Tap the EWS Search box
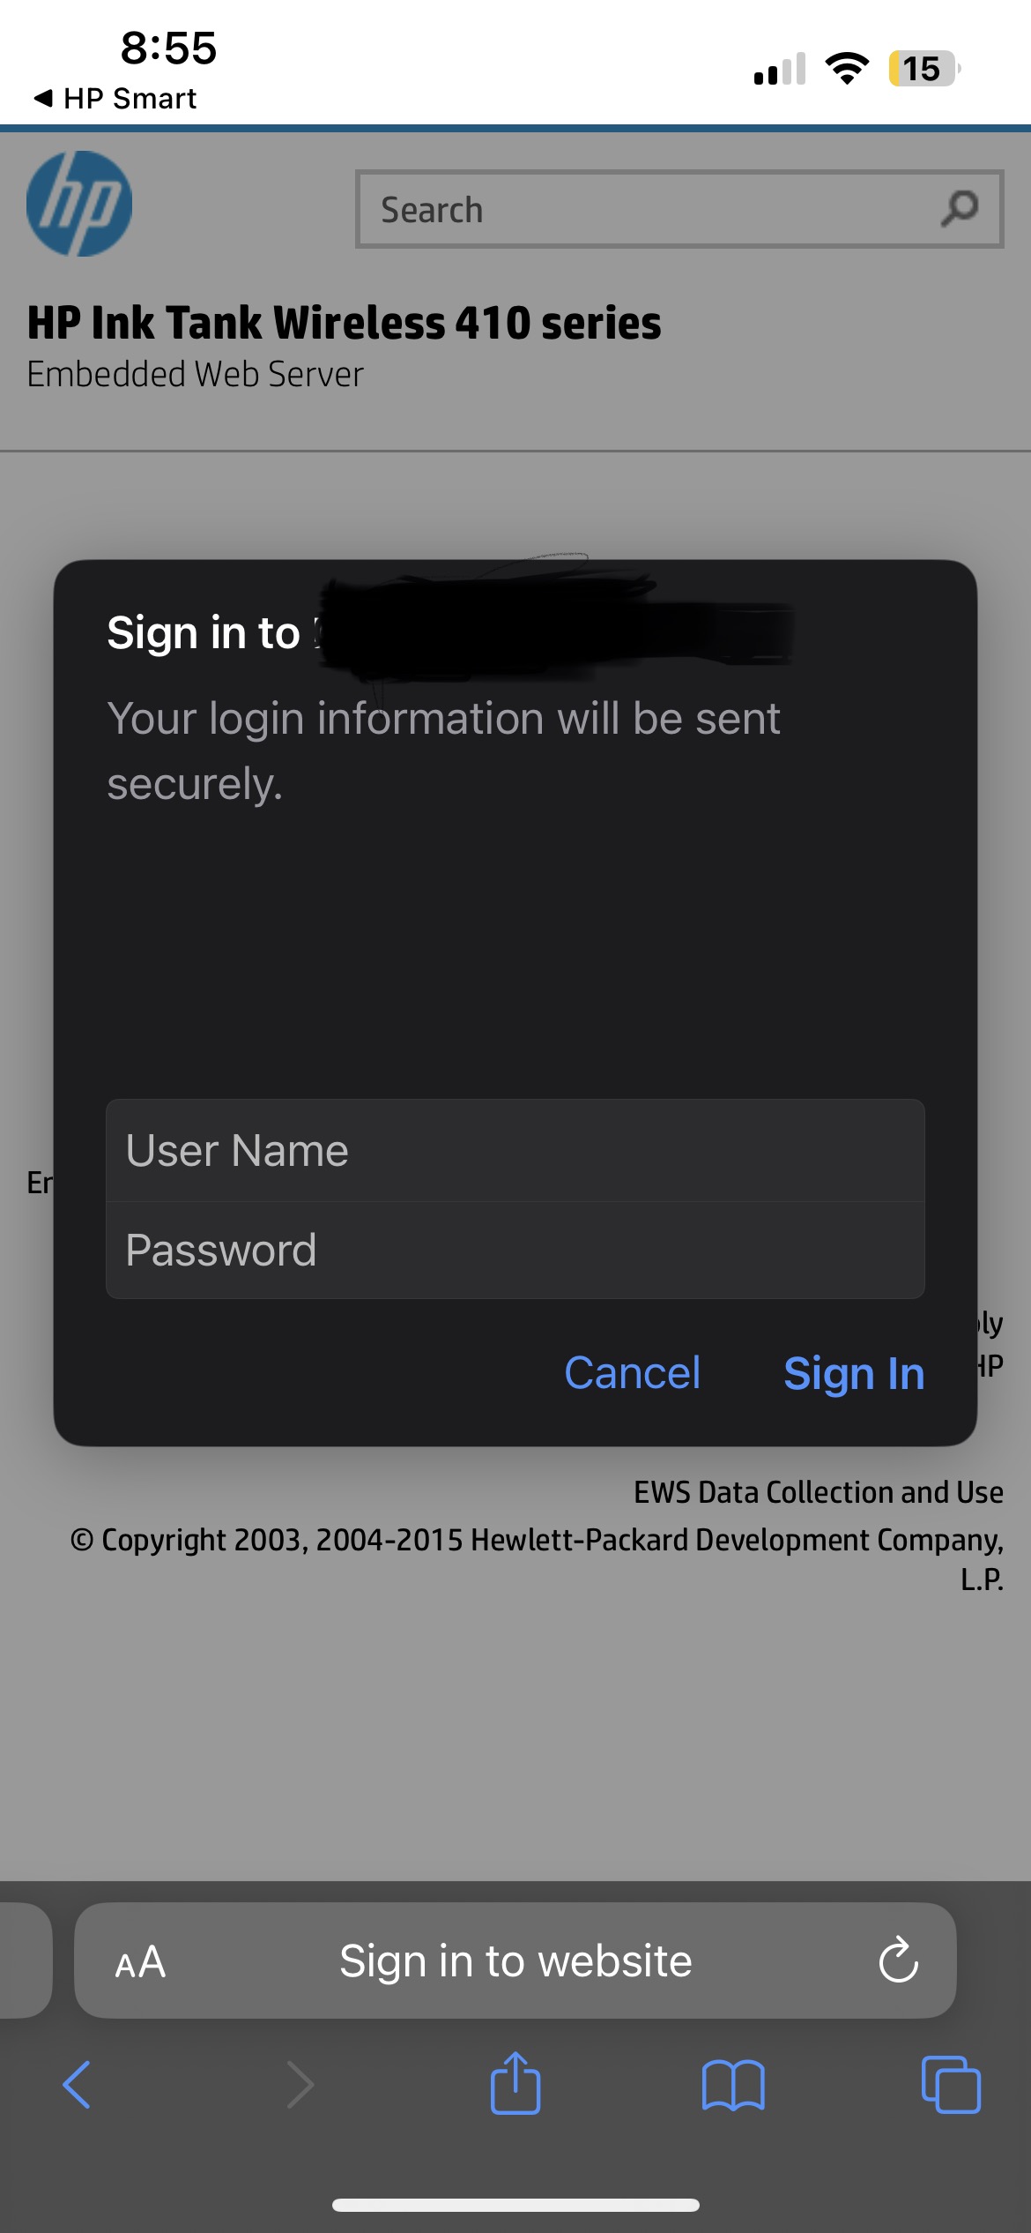 617,209
